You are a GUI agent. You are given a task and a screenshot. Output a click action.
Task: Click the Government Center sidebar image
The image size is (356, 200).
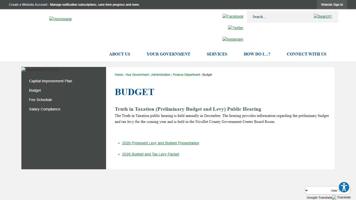[40, 70]
